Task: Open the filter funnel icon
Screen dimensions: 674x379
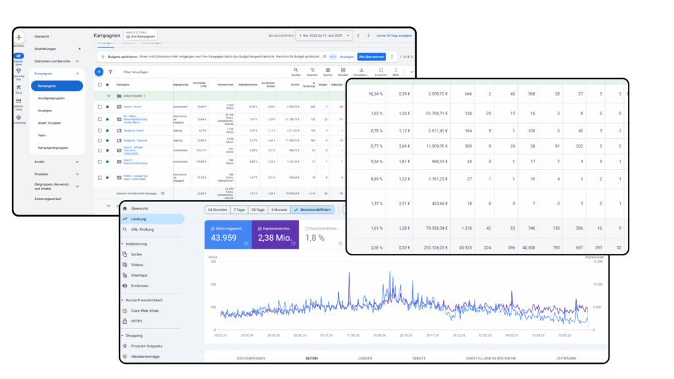Action: 111,72
